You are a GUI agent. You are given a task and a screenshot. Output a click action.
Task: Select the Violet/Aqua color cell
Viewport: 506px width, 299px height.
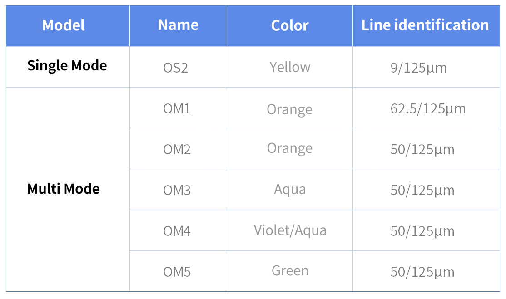(x=289, y=230)
